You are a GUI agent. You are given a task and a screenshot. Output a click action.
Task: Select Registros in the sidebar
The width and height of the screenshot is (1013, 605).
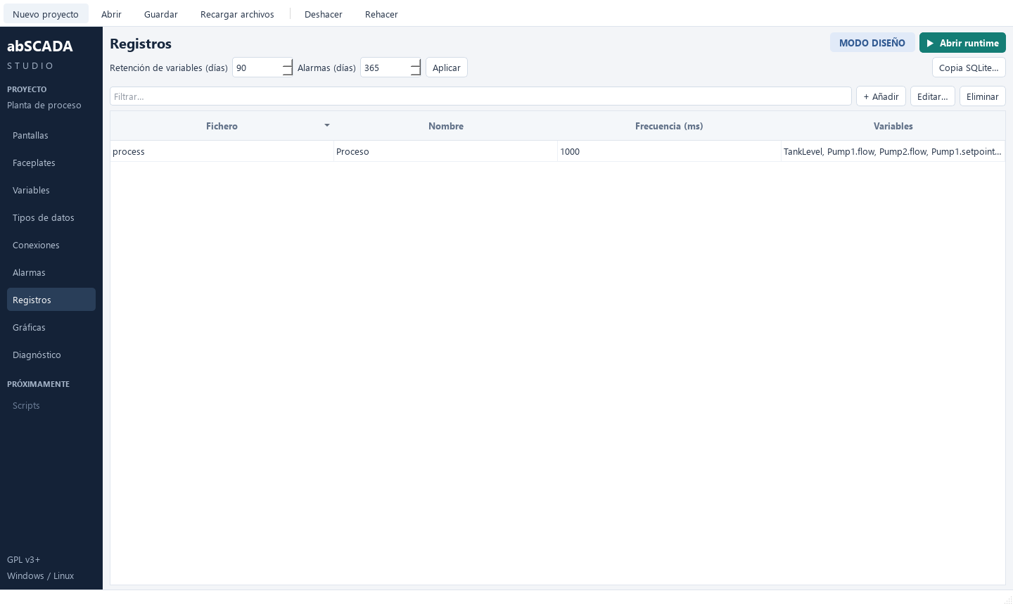click(51, 300)
